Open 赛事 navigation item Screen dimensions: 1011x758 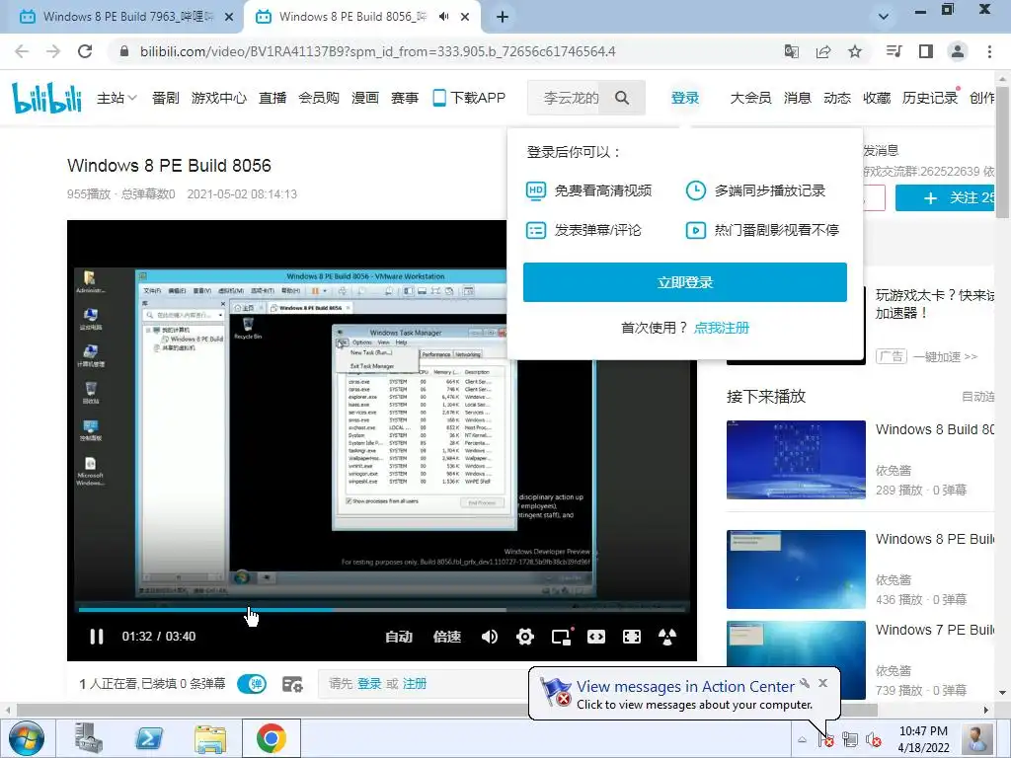405,98
